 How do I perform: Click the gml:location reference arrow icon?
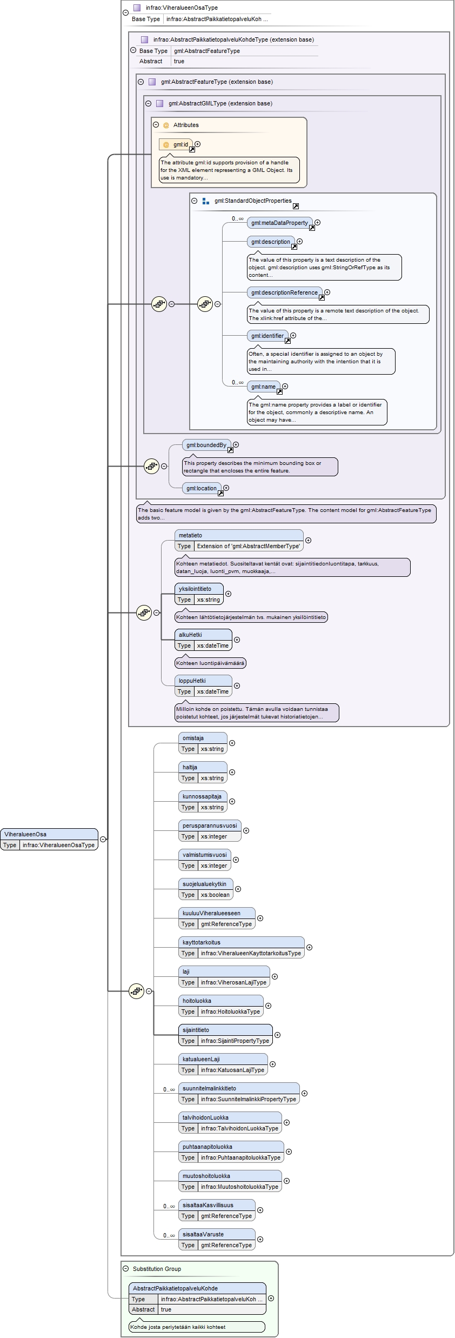click(220, 493)
